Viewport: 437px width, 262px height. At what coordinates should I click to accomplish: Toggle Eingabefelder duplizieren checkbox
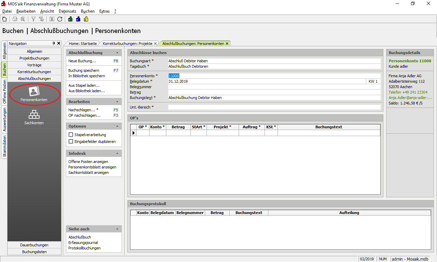coord(71,142)
